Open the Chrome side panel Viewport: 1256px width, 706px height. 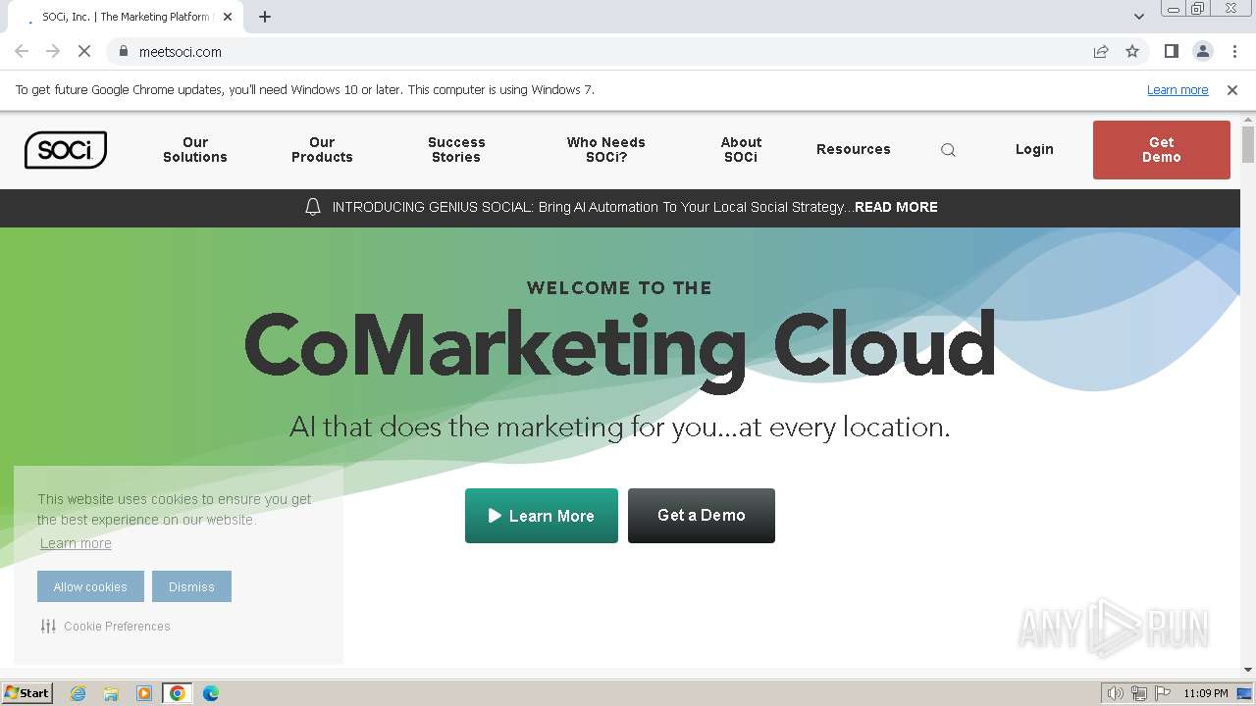(1171, 51)
